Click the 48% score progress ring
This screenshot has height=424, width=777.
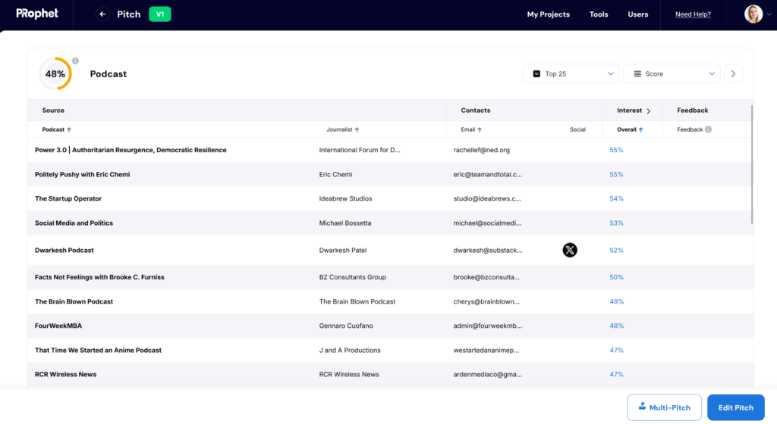coord(55,73)
